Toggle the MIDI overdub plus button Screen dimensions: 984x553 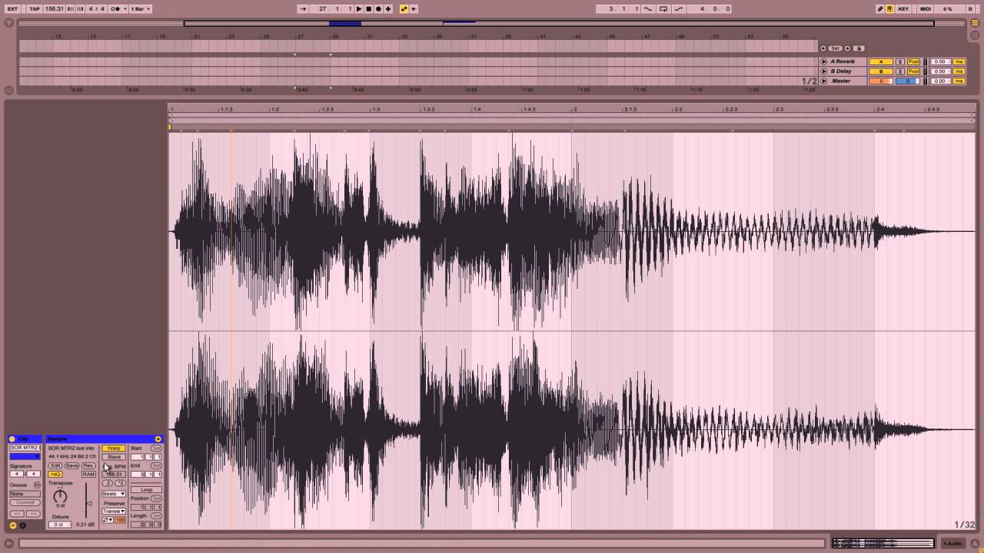(x=388, y=9)
